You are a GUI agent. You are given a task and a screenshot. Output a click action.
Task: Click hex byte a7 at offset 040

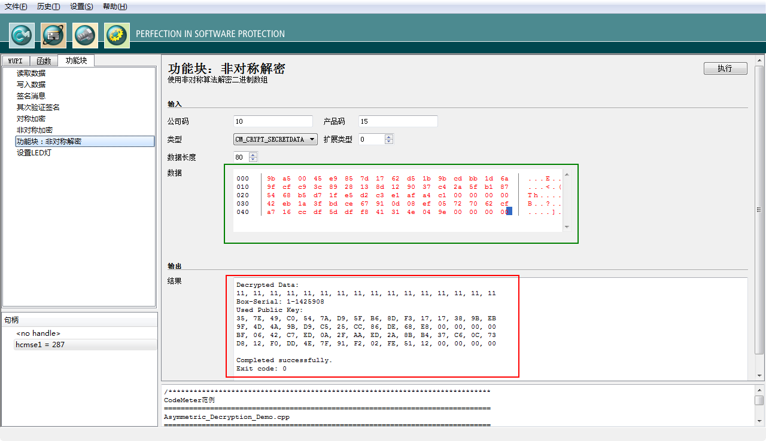tap(271, 212)
